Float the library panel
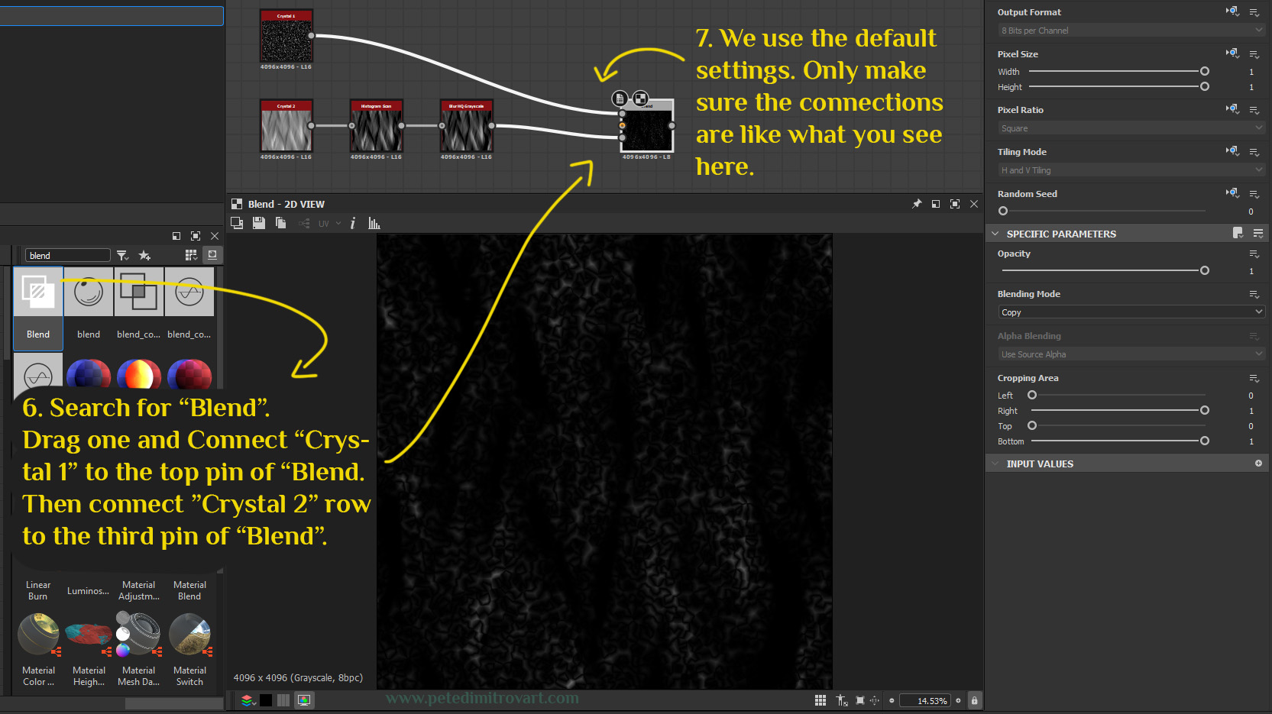This screenshot has width=1272, height=714. coord(176,236)
